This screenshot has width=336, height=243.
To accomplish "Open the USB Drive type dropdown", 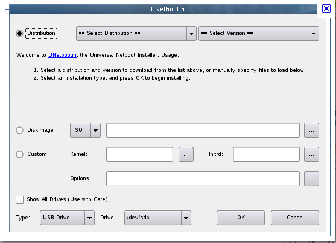I will click(67, 218).
